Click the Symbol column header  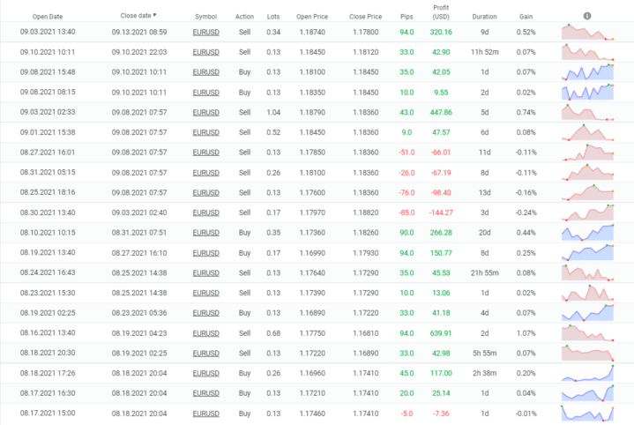[x=205, y=16]
